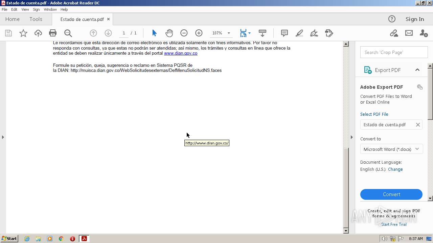Click the red Opera taskbar icon
Screen dimensions: 433x243
[x=72, y=239]
